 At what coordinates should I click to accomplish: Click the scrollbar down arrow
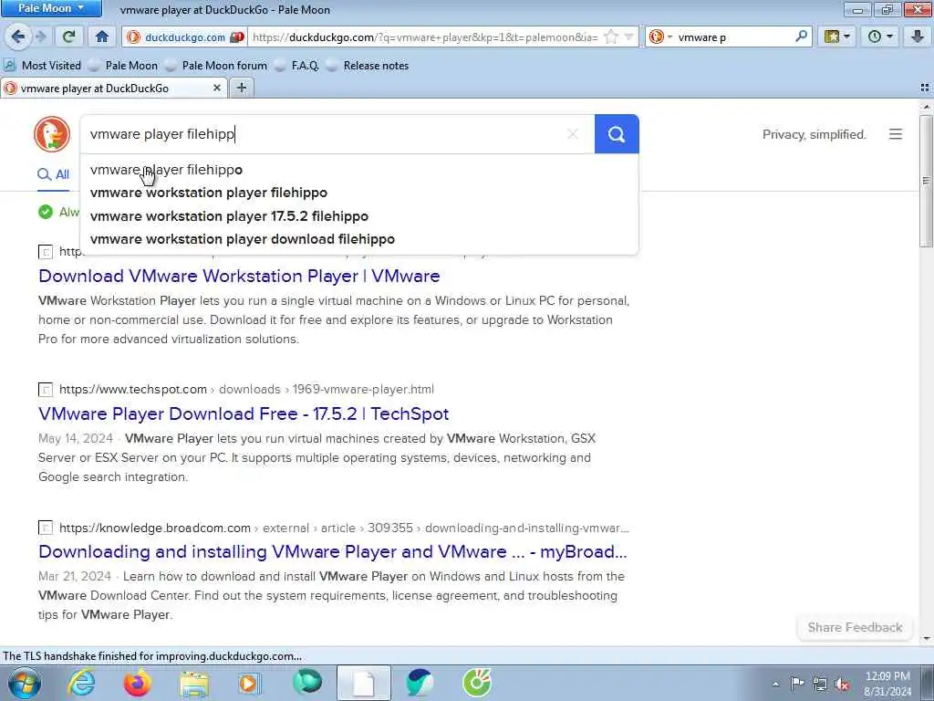[926, 638]
